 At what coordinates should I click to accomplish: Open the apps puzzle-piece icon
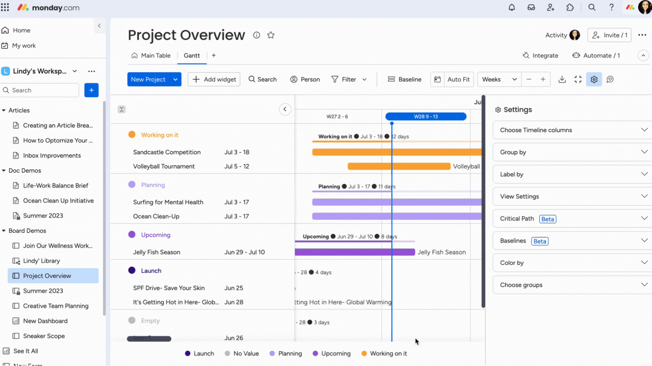pyautogui.click(x=570, y=7)
